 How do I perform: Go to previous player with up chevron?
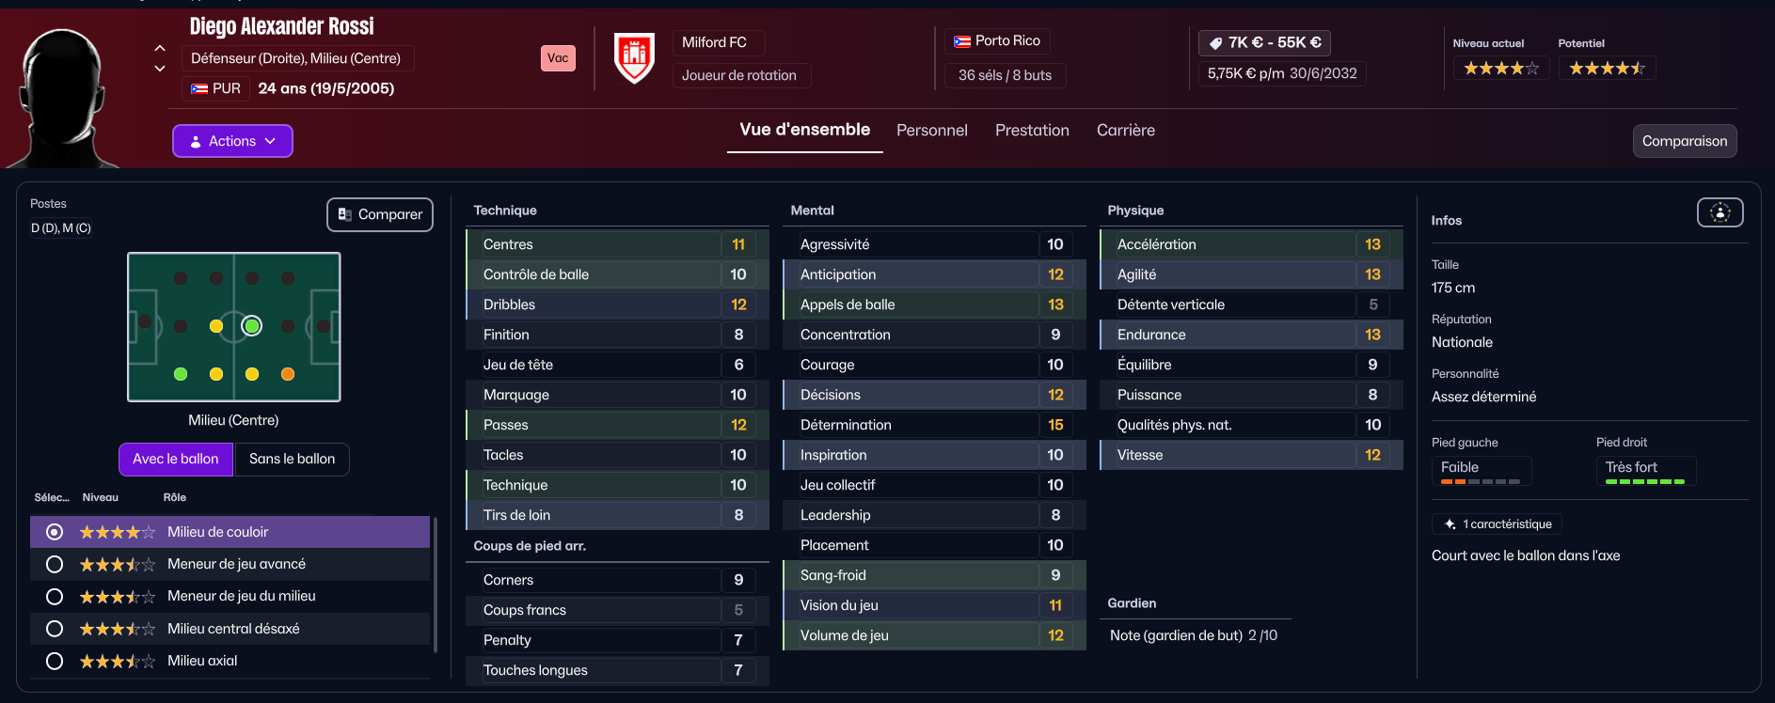click(x=160, y=48)
